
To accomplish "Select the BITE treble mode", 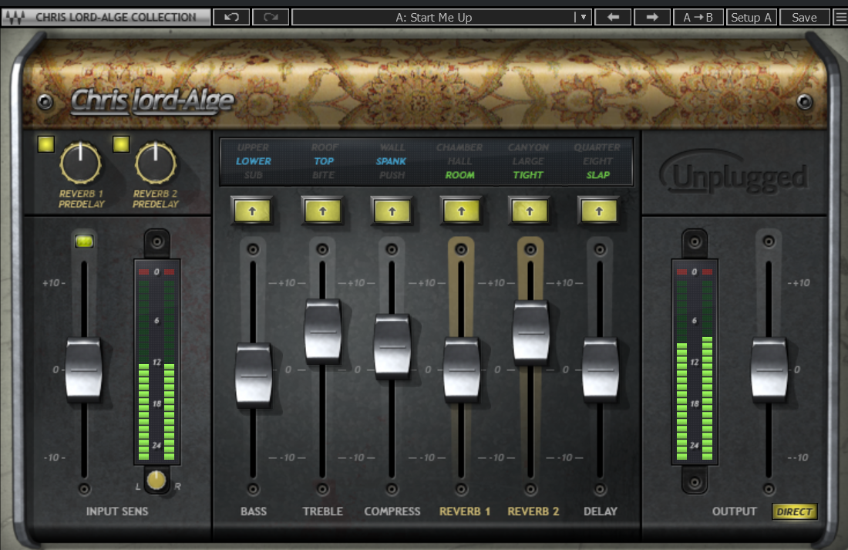I will tap(324, 175).
